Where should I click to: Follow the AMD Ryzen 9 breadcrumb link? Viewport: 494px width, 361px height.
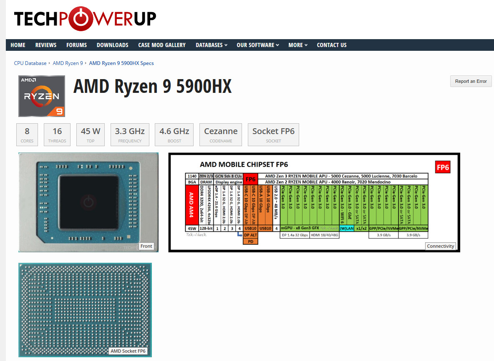(x=68, y=63)
